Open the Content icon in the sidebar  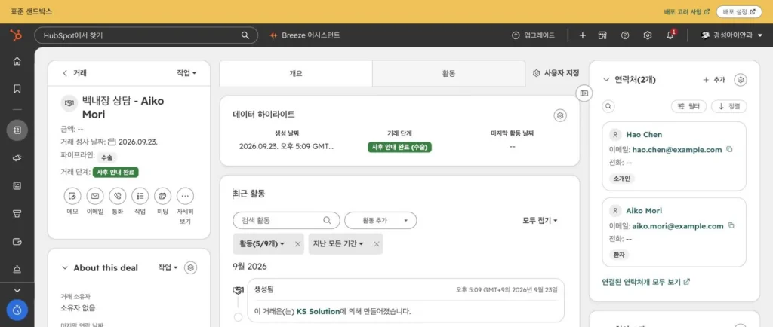tap(17, 185)
